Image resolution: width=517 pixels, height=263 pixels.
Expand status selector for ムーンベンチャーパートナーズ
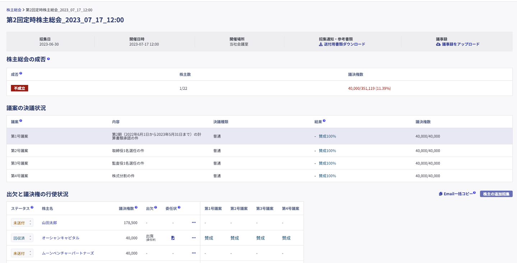pyautogui.click(x=22, y=253)
